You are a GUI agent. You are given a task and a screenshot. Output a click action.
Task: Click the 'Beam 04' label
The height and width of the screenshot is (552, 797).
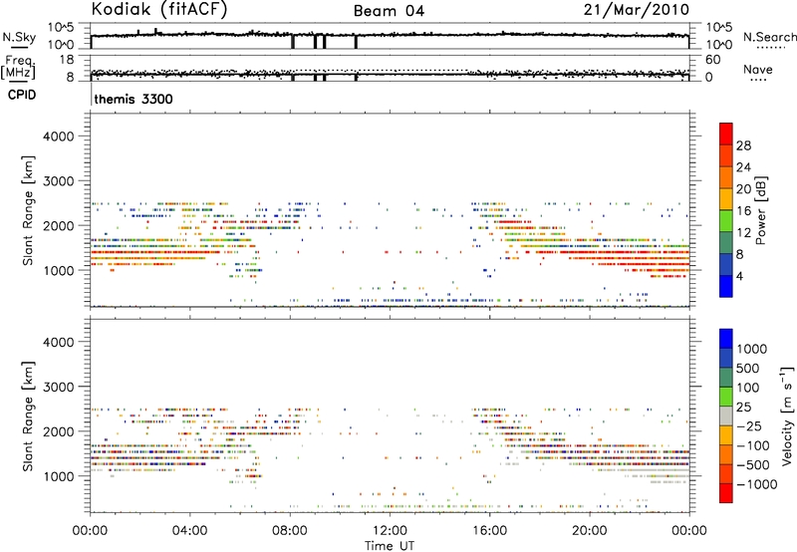click(x=389, y=11)
